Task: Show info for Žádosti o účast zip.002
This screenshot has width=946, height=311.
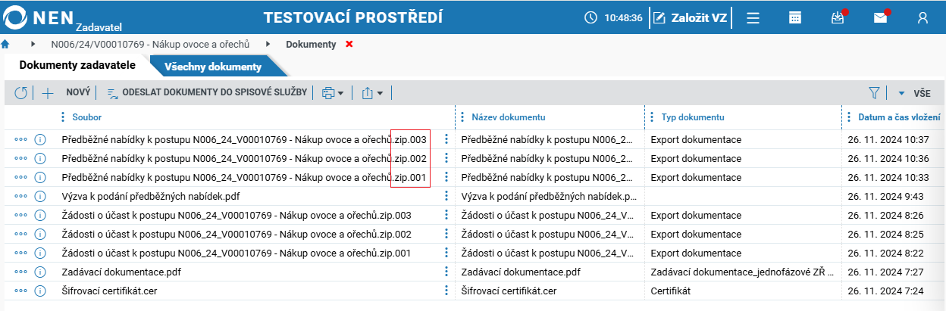Action: (x=40, y=234)
